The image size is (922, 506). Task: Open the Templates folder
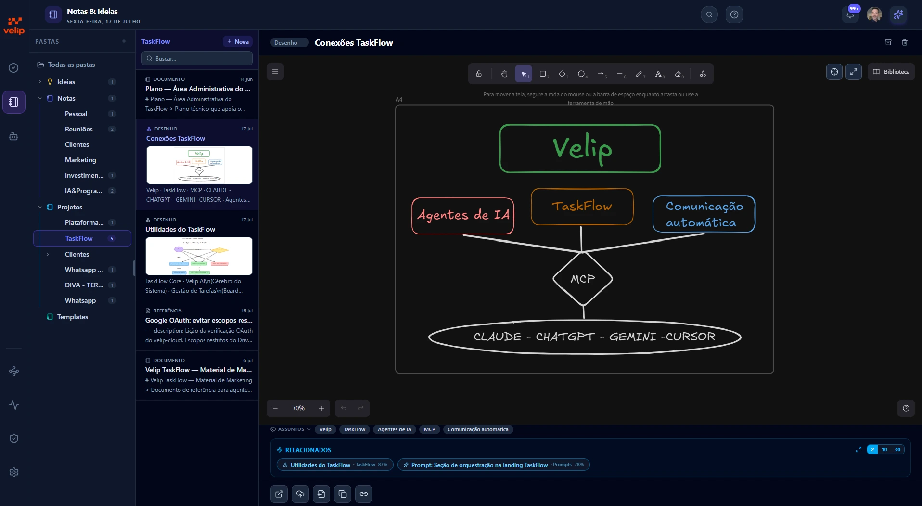pyautogui.click(x=73, y=317)
